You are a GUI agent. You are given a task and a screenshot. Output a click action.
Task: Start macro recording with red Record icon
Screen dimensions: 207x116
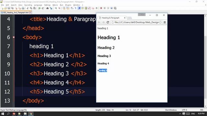coord(101,8)
